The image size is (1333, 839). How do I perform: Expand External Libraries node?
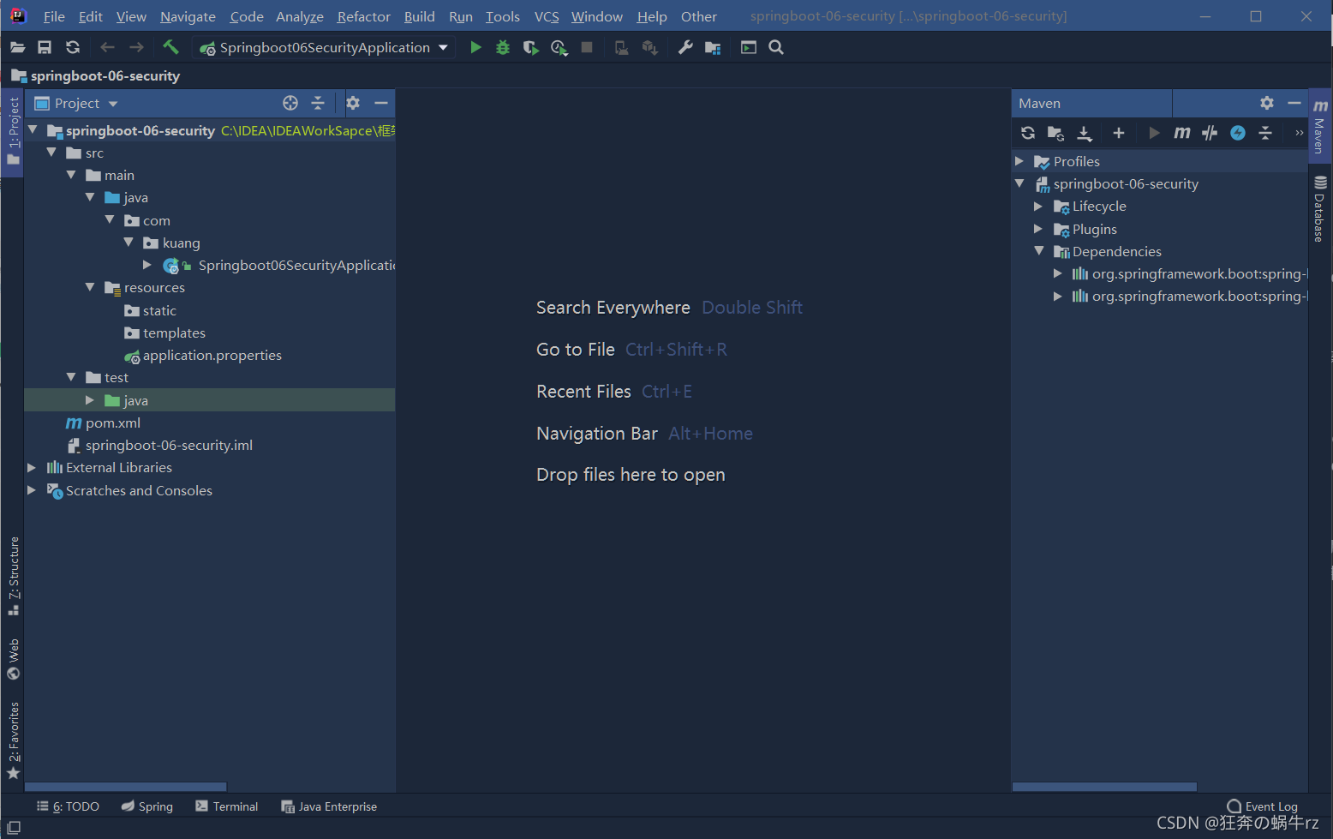[x=32, y=467]
